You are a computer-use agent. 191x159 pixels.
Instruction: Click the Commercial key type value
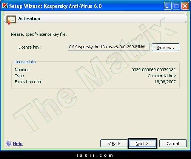click(x=162, y=76)
